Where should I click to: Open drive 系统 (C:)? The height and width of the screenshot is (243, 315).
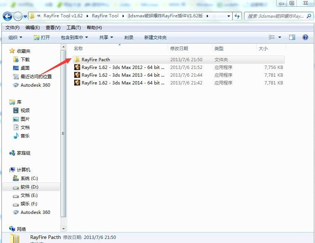29,178
